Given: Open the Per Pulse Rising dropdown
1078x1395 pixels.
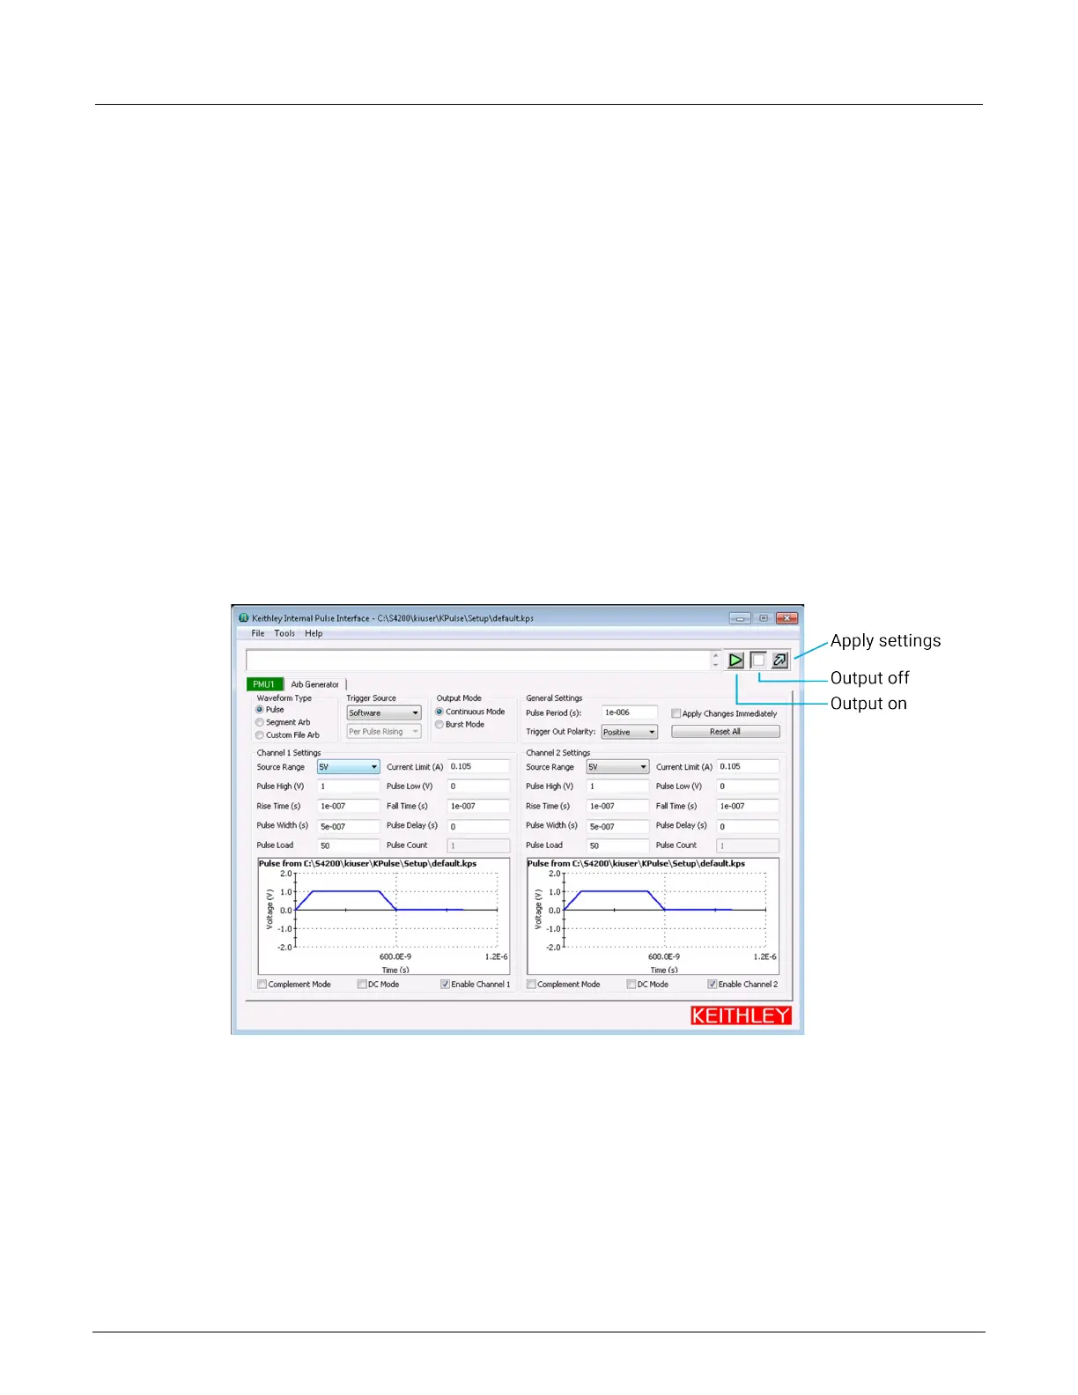Looking at the screenshot, I should click(384, 731).
